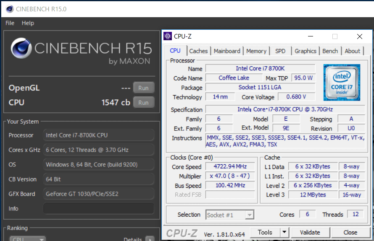Switch to the SPD tab
374x241 pixels.
click(280, 51)
